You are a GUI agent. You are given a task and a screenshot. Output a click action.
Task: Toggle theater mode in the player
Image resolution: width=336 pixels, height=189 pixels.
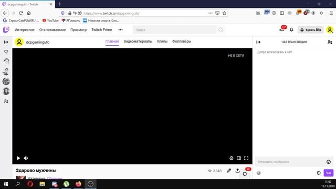(239, 158)
